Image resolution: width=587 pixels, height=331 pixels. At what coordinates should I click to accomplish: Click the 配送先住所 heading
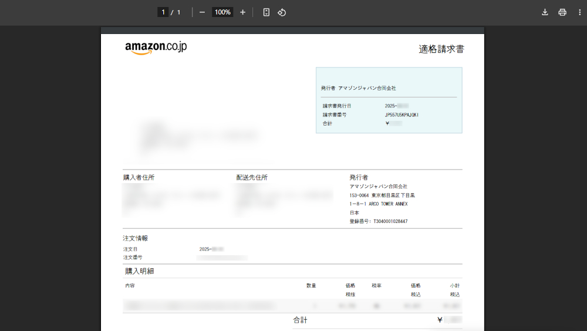(252, 177)
